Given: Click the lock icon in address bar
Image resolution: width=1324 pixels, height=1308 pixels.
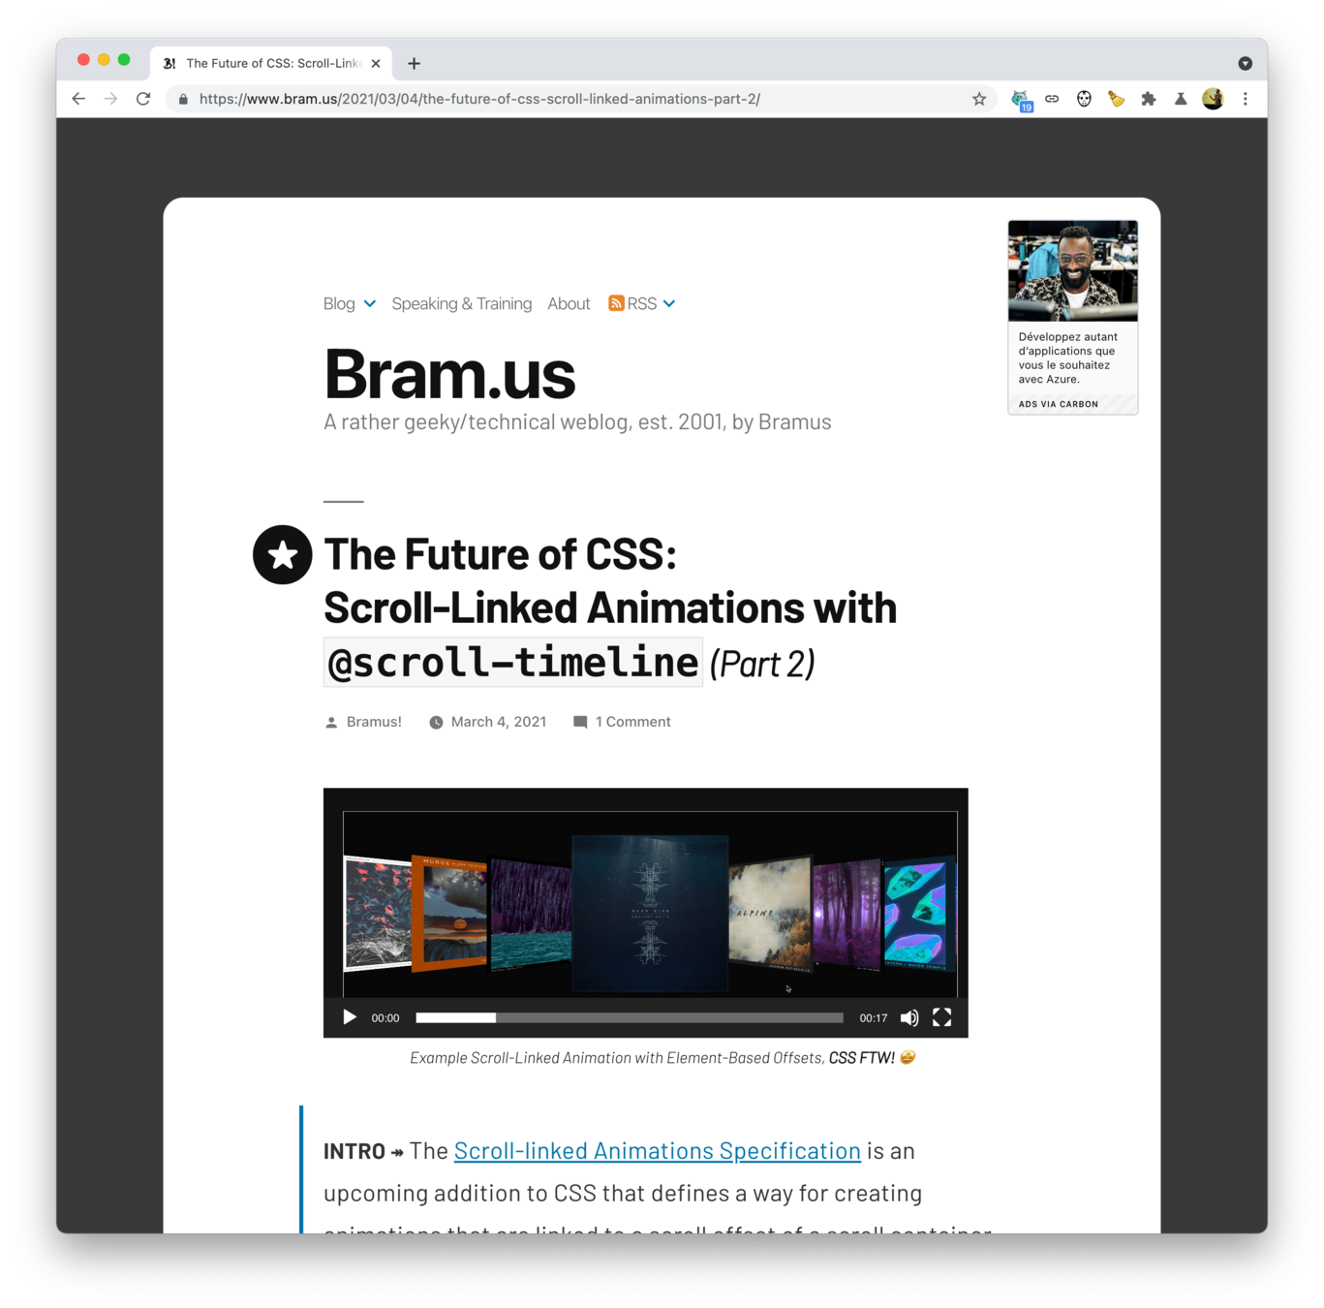Looking at the screenshot, I should click(x=183, y=99).
